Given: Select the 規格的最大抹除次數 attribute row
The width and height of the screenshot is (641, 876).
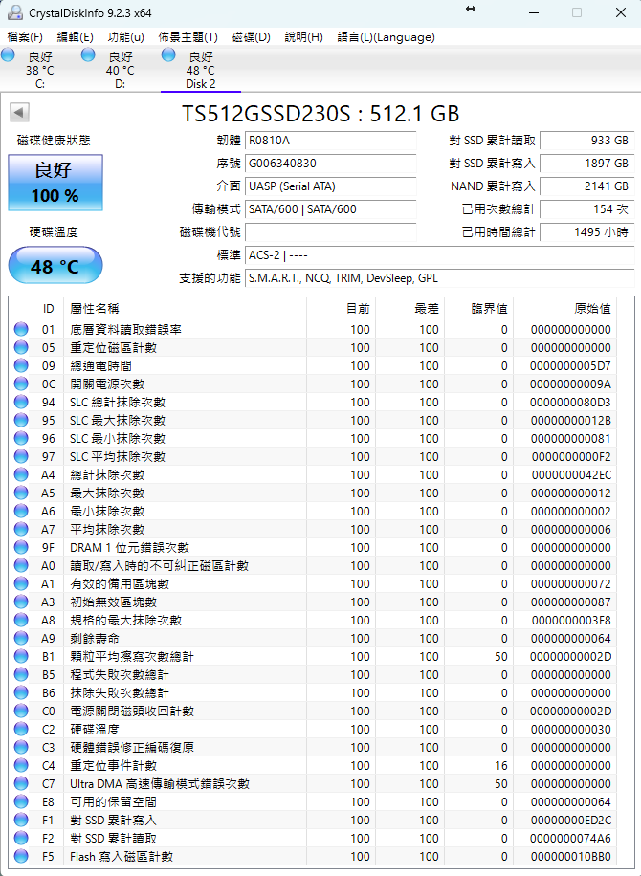Looking at the screenshot, I should [314, 620].
